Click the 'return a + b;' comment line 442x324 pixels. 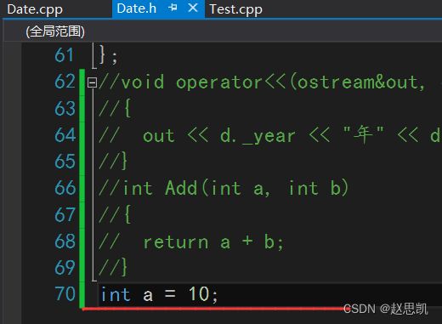click(x=191, y=242)
